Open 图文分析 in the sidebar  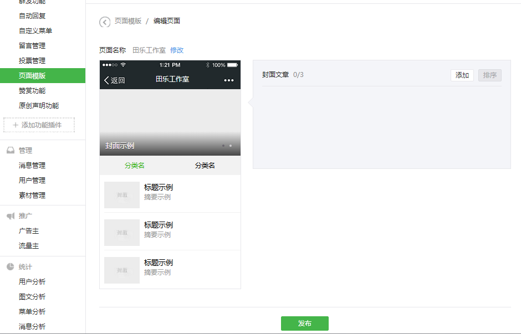(32, 296)
